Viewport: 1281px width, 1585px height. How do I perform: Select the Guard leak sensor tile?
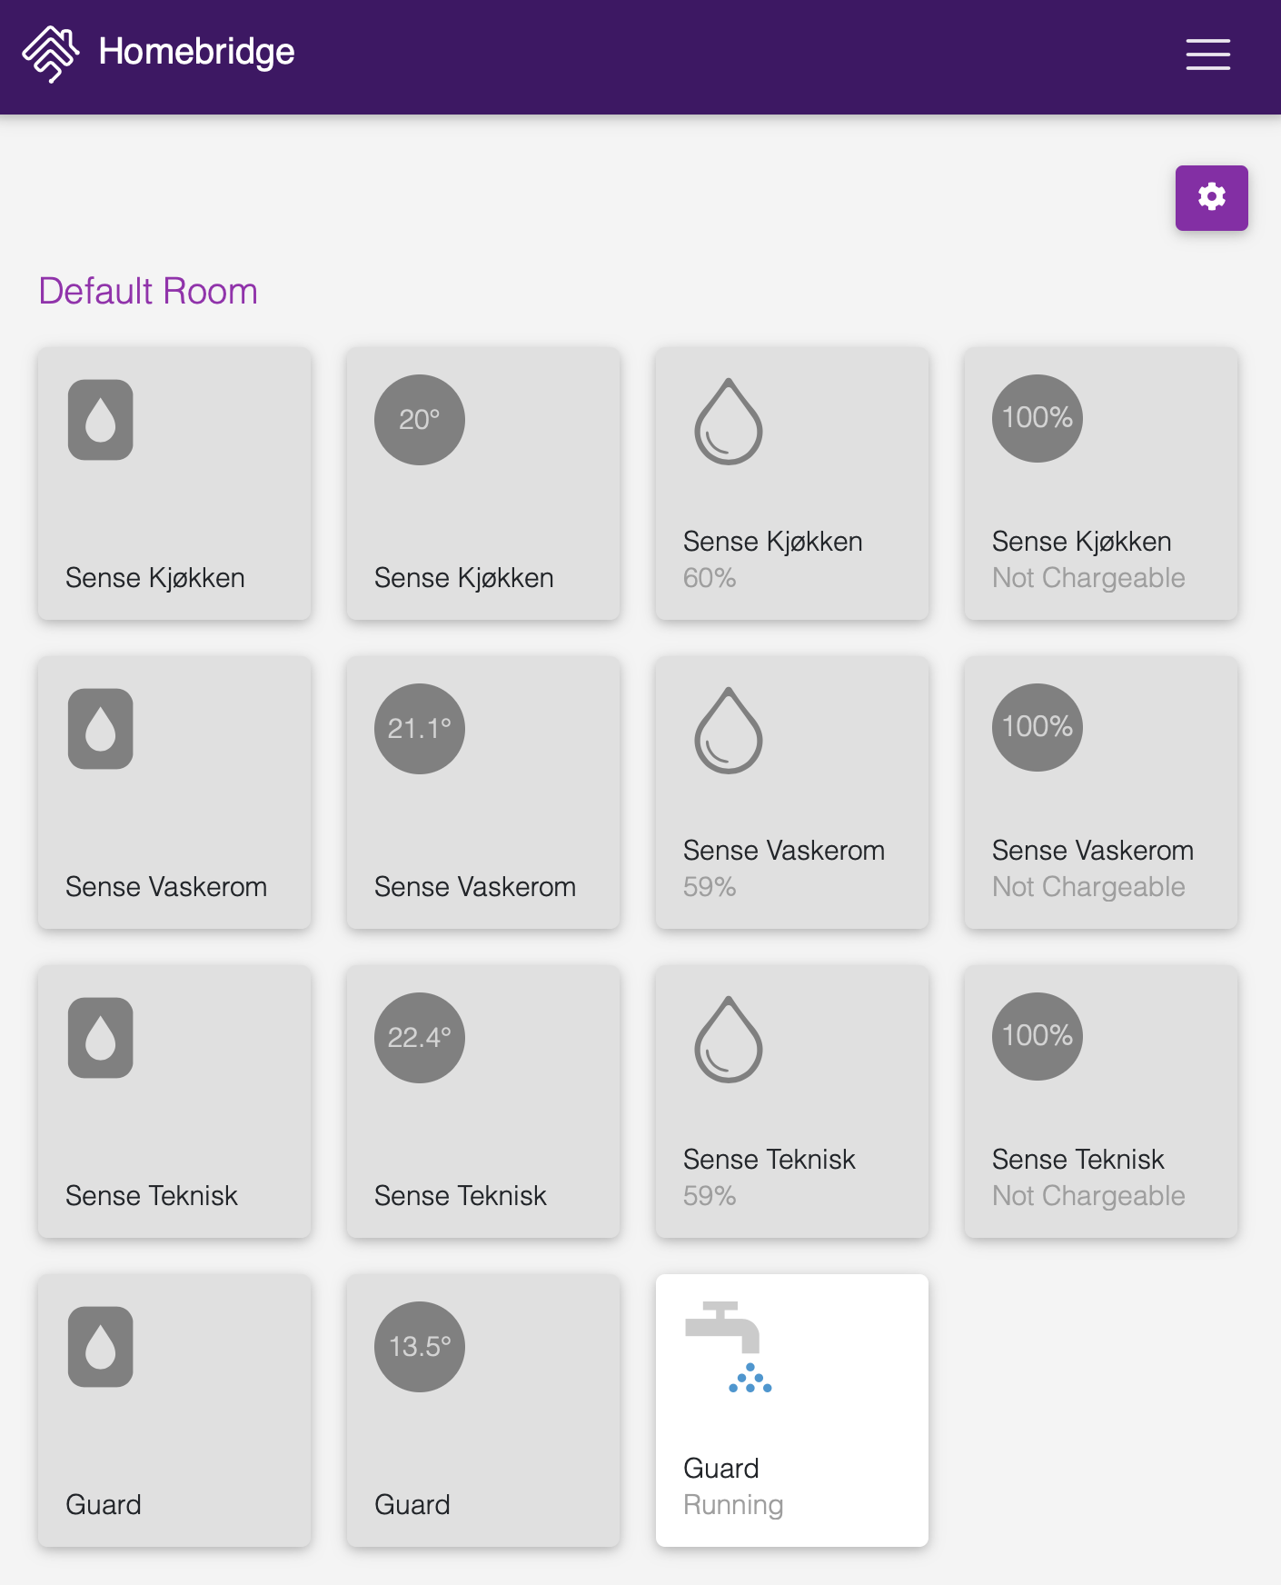point(174,1411)
